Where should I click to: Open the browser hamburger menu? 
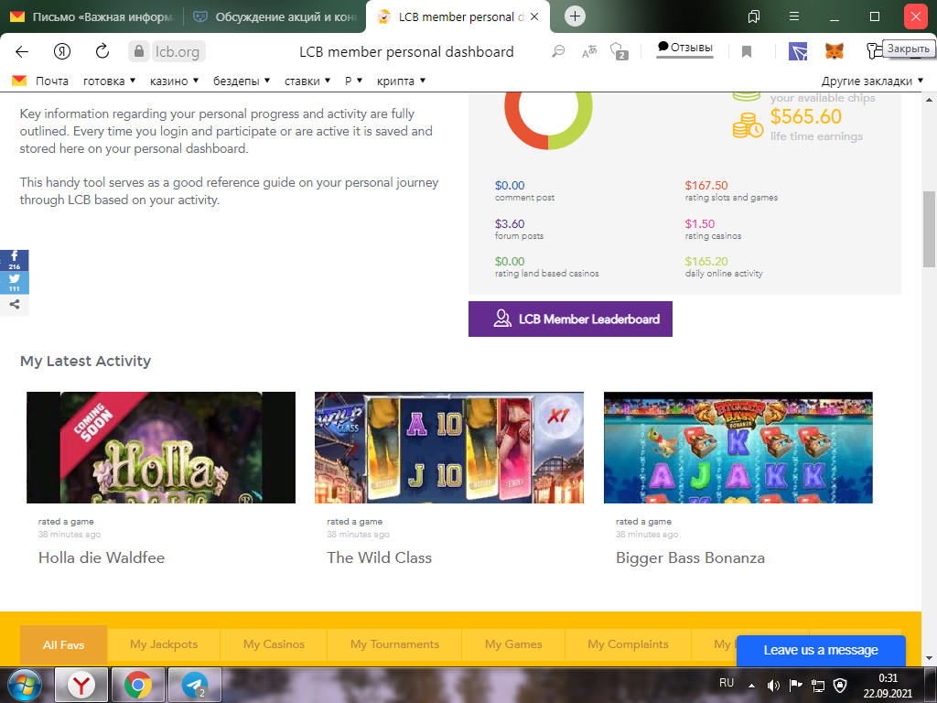tap(794, 16)
